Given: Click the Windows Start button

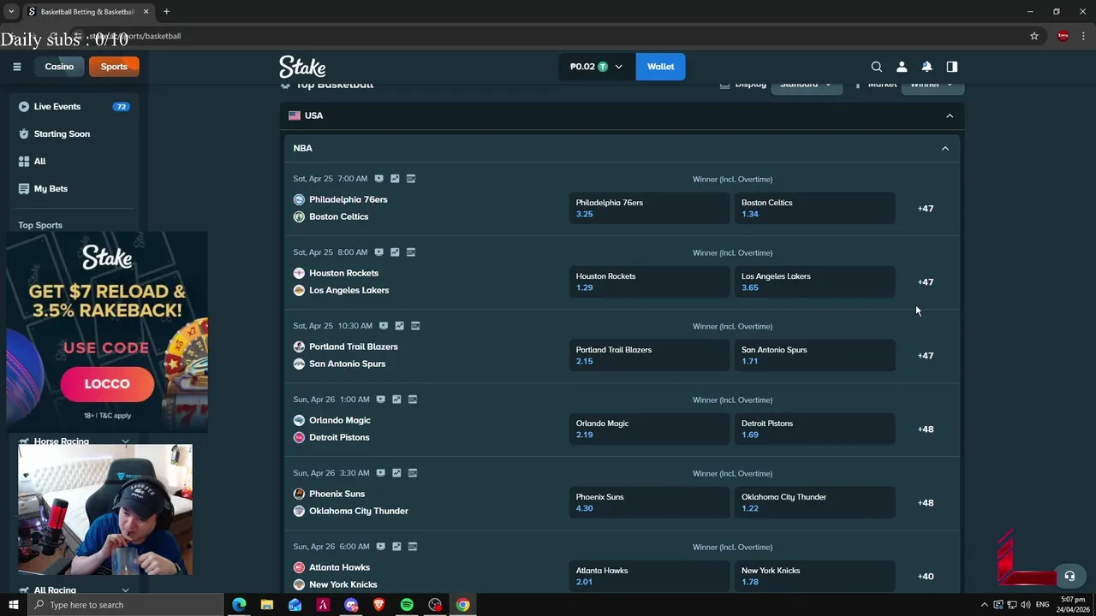Looking at the screenshot, I should (13, 605).
